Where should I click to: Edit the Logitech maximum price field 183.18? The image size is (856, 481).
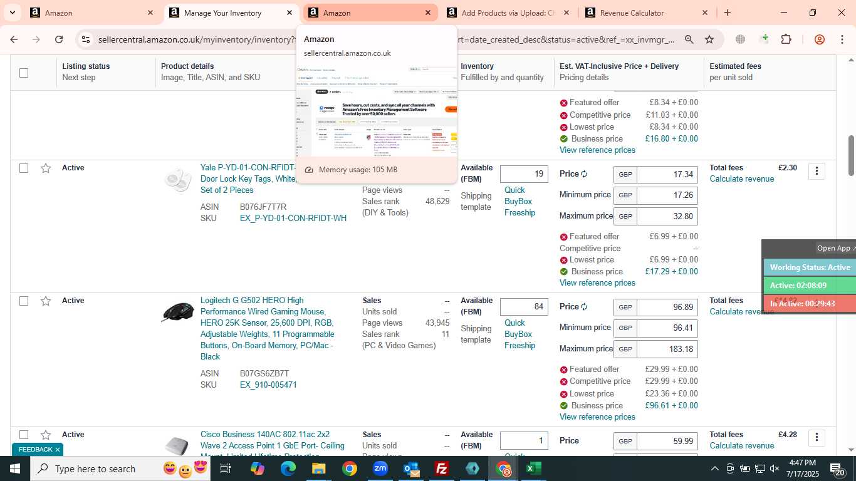pos(667,349)
